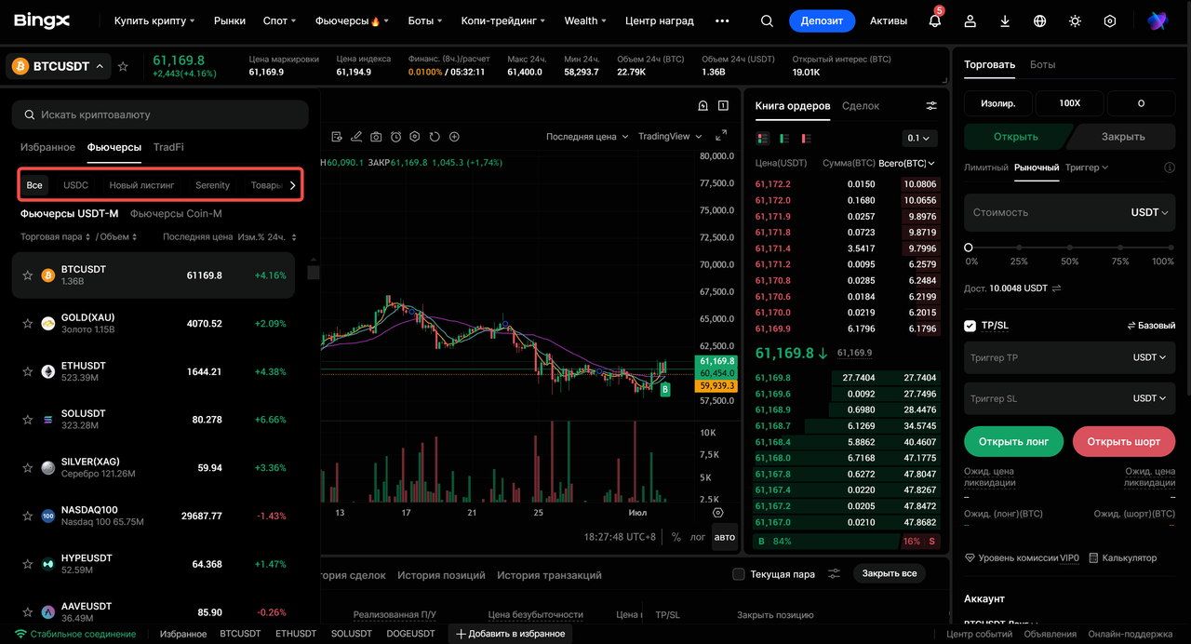Select the Лимитный order tab

pyautogui.click(x=986, y=168)
